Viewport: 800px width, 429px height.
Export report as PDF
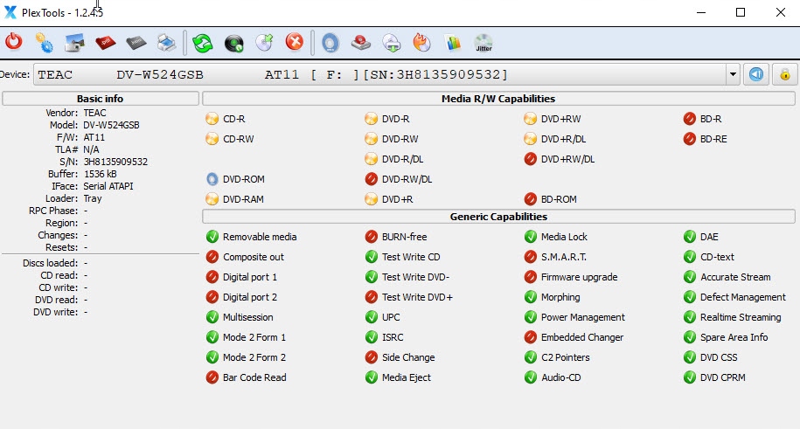[105, 43]
